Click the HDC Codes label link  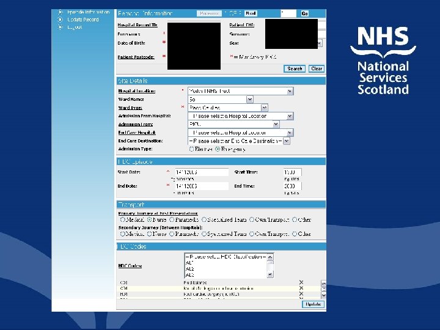coord(130,266)
